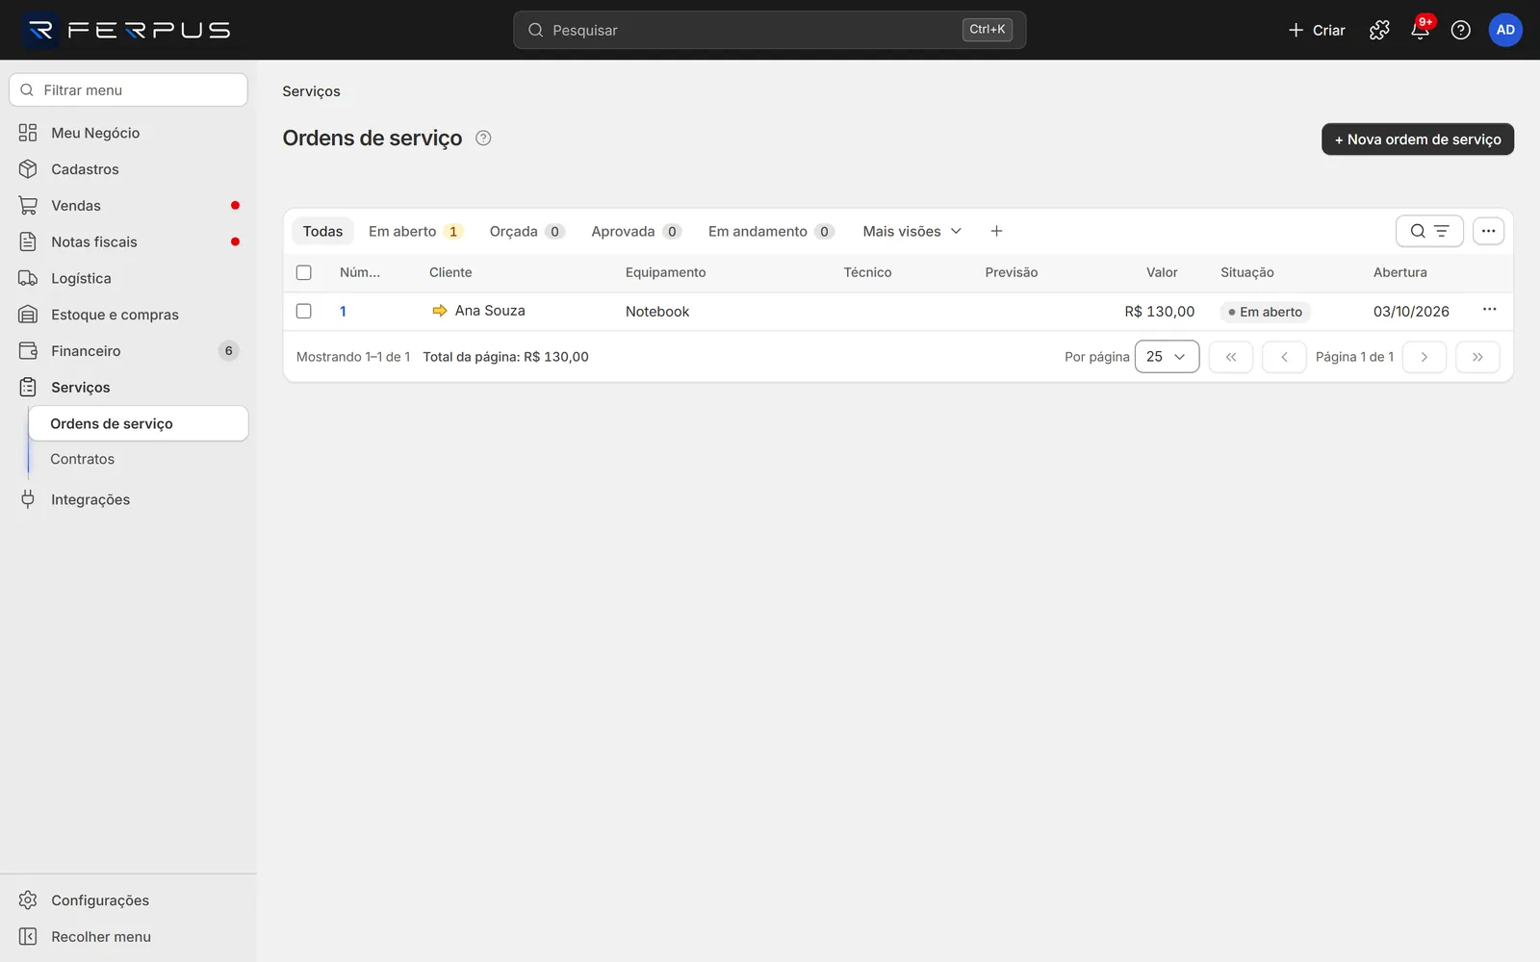This screenshot has height=962, width=1540.
Task: Open the notifications bell
Action: (1420, 30)
